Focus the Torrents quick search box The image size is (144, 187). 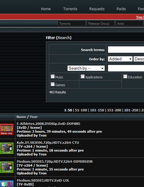pos(72,23)
